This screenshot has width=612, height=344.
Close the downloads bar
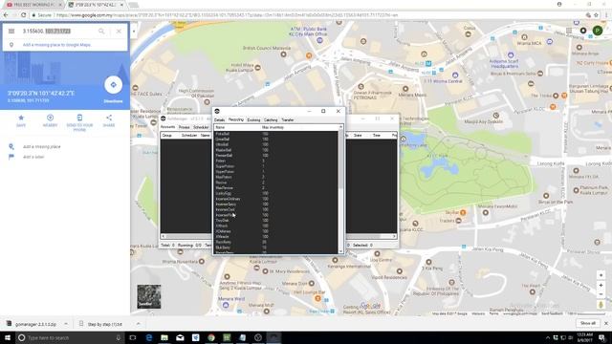point(606,323)
